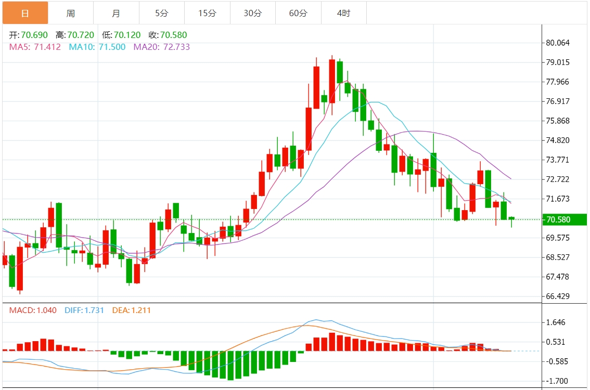Image resolution: width=590 pixels, height=390 pixels.
Task: Click the 69.575 price axis label
Action: point(558,238)
